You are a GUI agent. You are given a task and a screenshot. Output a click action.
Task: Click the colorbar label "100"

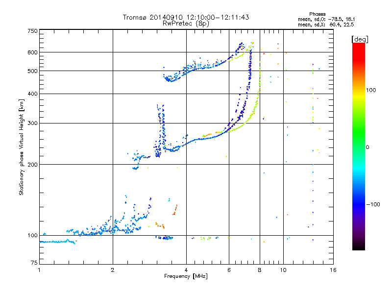(371, 90)
